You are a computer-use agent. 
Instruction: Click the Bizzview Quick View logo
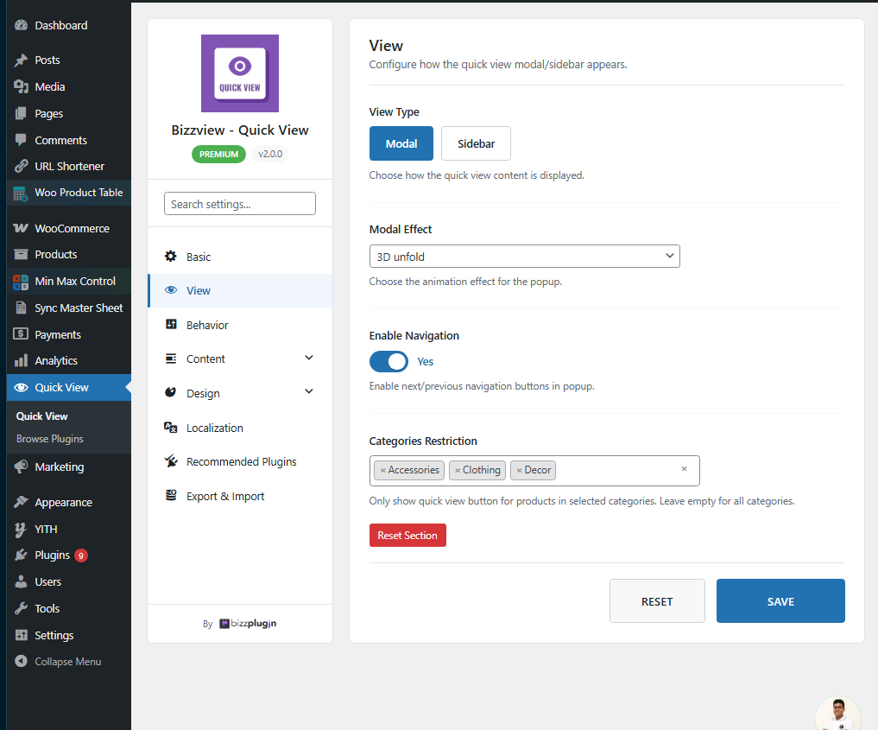coord(240,73)
